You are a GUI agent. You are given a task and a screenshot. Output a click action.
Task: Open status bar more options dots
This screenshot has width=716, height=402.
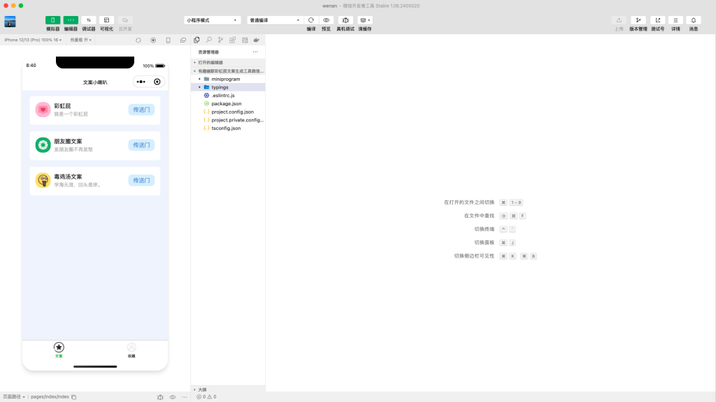pos(185,397)
